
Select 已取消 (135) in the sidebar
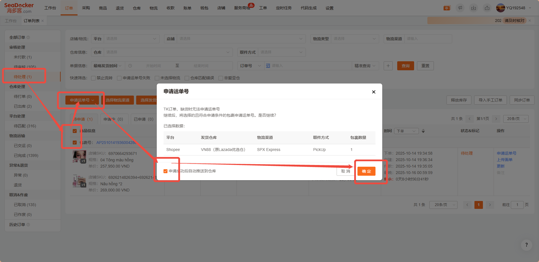[25, 205]
